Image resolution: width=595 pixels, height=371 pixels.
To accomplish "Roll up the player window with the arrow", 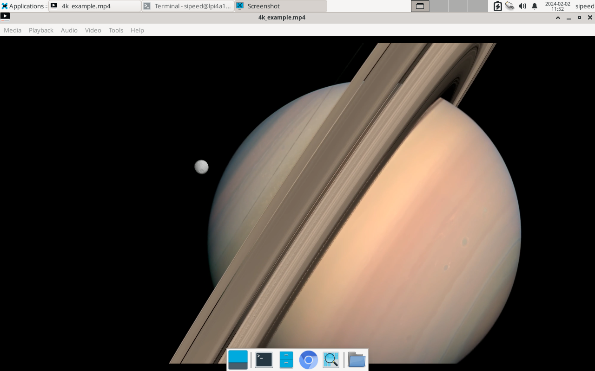I will [x=558, y=18].
